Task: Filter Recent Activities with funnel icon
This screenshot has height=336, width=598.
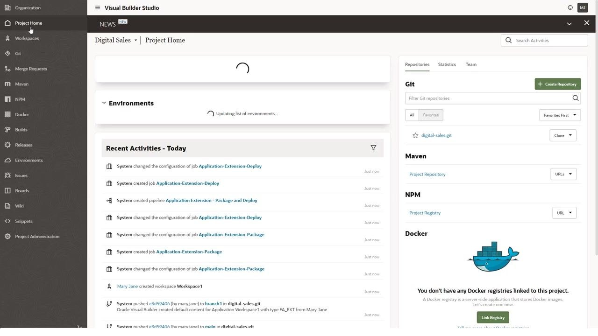Action: coord(373,148)
